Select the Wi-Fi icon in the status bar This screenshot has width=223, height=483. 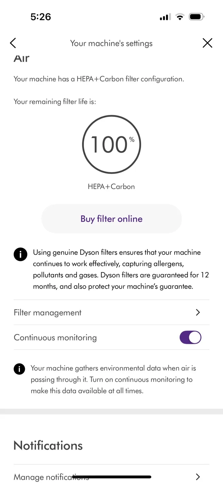(180, 16)
